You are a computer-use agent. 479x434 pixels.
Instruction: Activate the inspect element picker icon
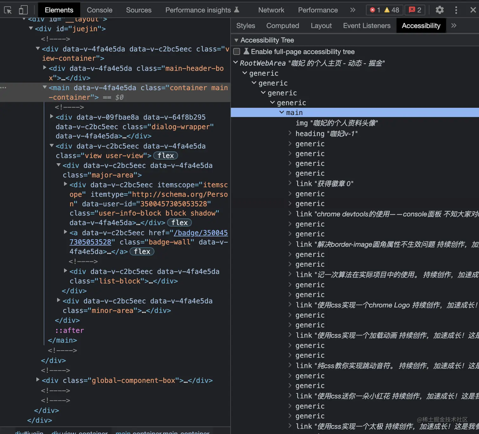[x=8, y=10]
